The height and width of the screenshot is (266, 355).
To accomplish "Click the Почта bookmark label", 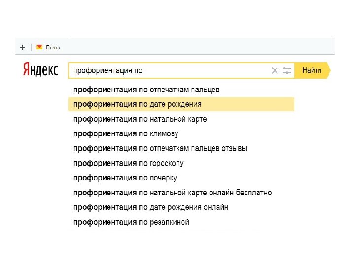I will (53, 47).
